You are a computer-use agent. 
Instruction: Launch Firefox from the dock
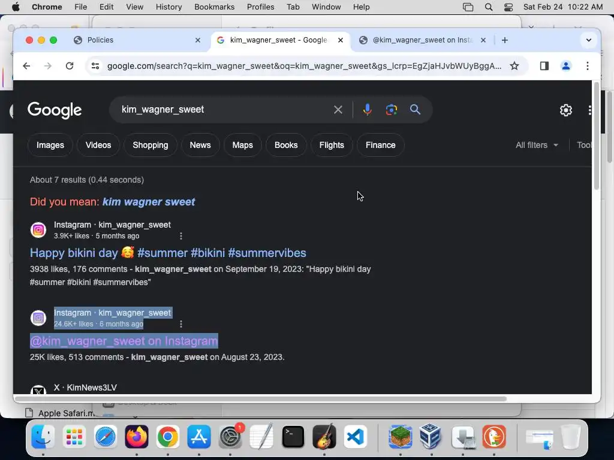(137, 437)
